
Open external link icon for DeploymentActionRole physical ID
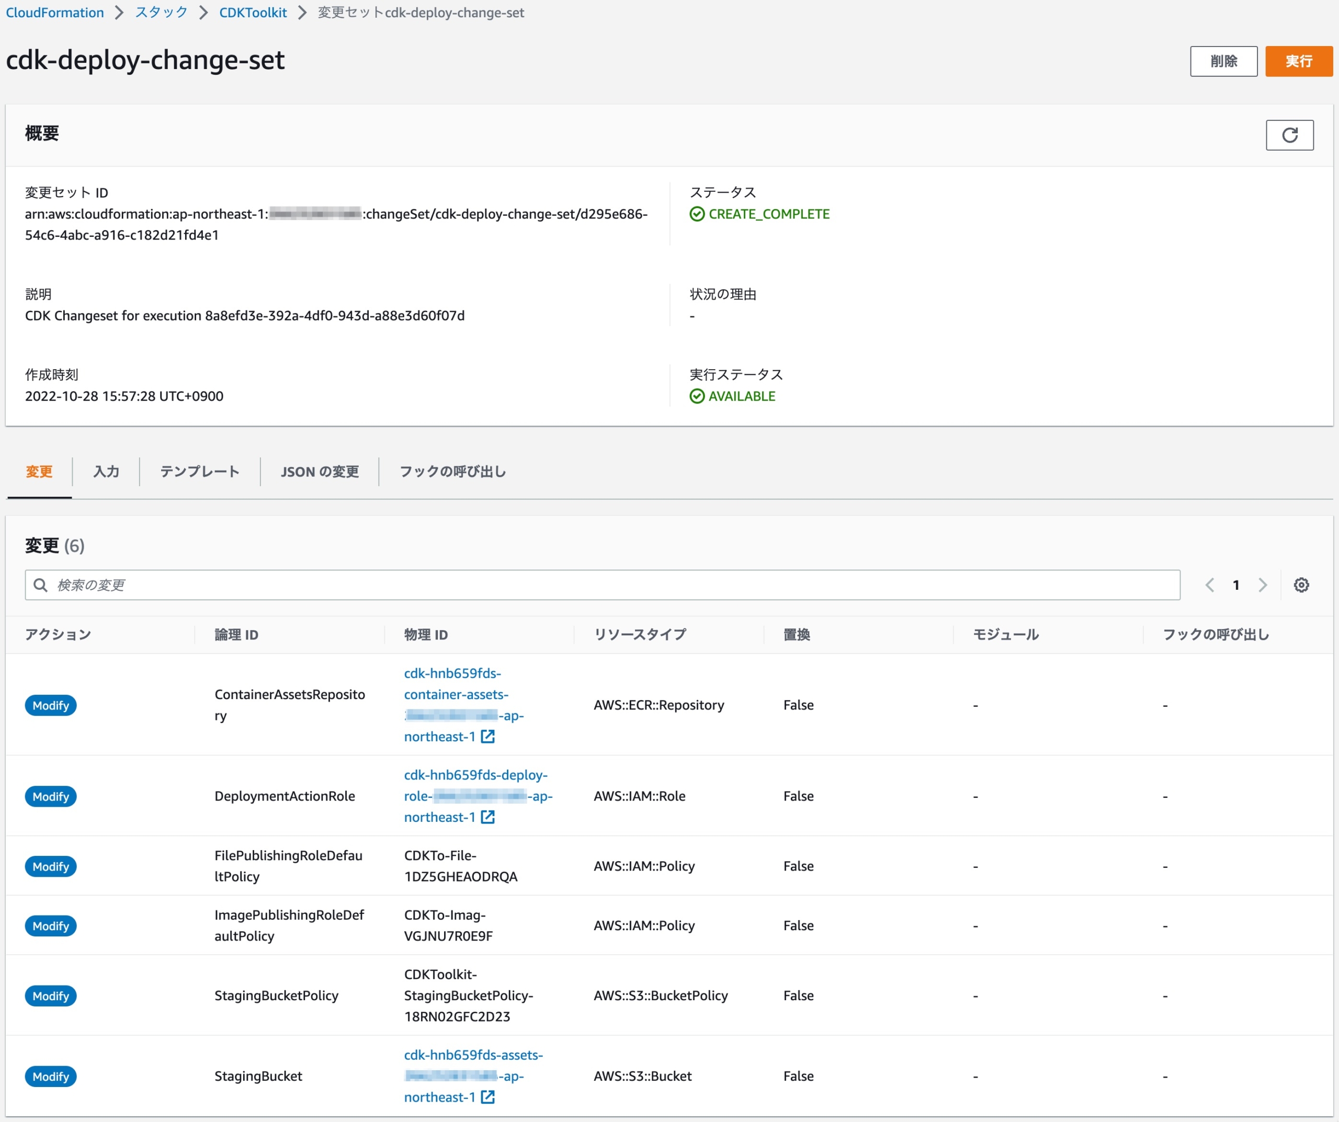point(488,817)
